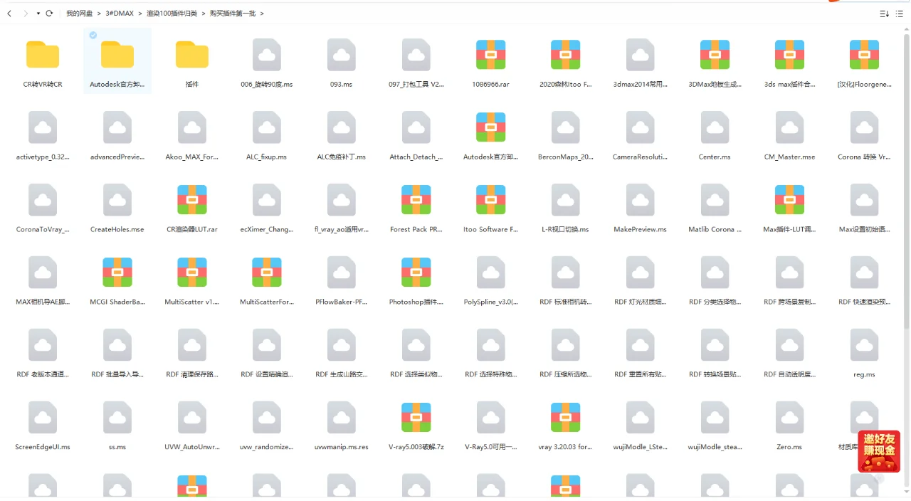Click file name L-R视口切换.ms

(566, 229)
